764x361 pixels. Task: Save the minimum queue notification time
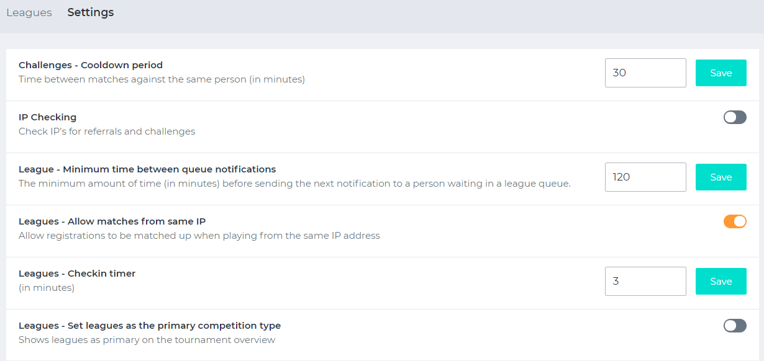click(x=721, y=177)
